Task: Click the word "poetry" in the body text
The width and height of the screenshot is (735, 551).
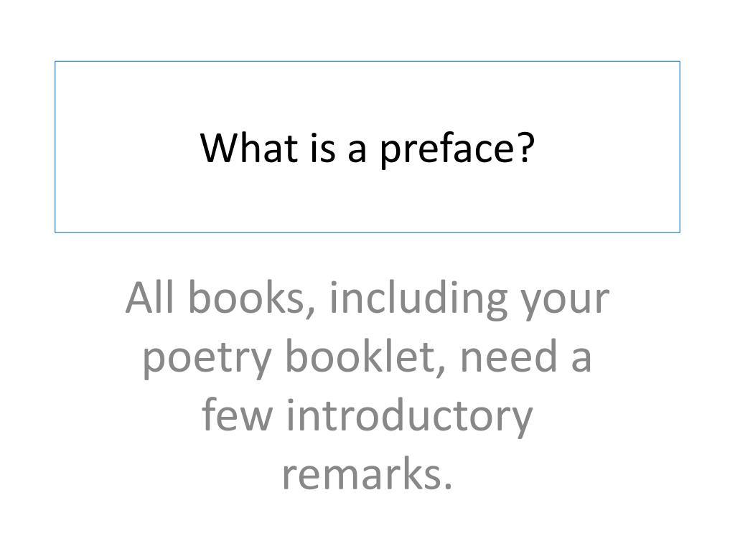Action: point(207,359)
